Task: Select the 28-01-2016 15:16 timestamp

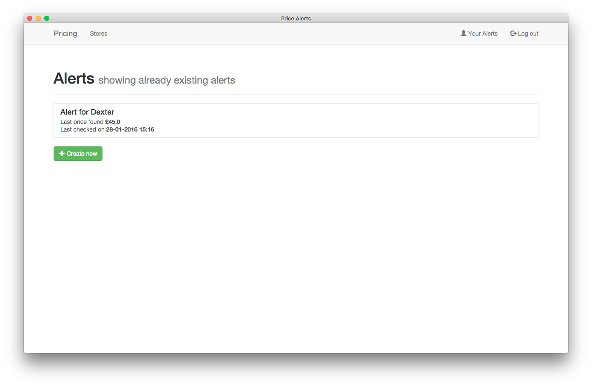Action: 130,129
